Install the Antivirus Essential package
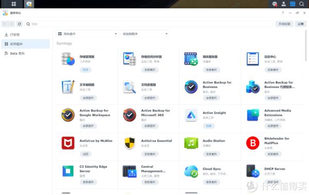This screenshot has height=195, width=309. 150,154
